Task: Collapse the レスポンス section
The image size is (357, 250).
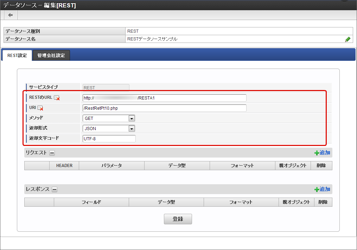Action: tap(55, 190)
